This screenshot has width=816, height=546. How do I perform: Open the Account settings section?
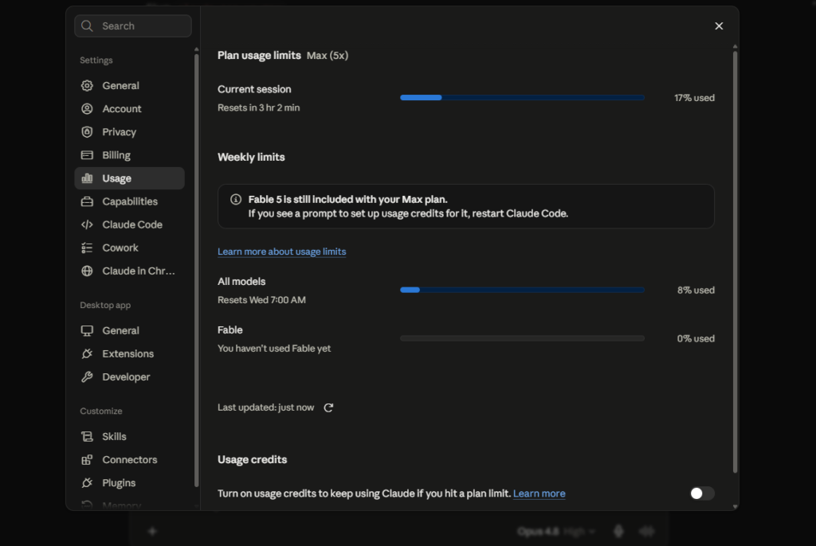tap(130, 109)
